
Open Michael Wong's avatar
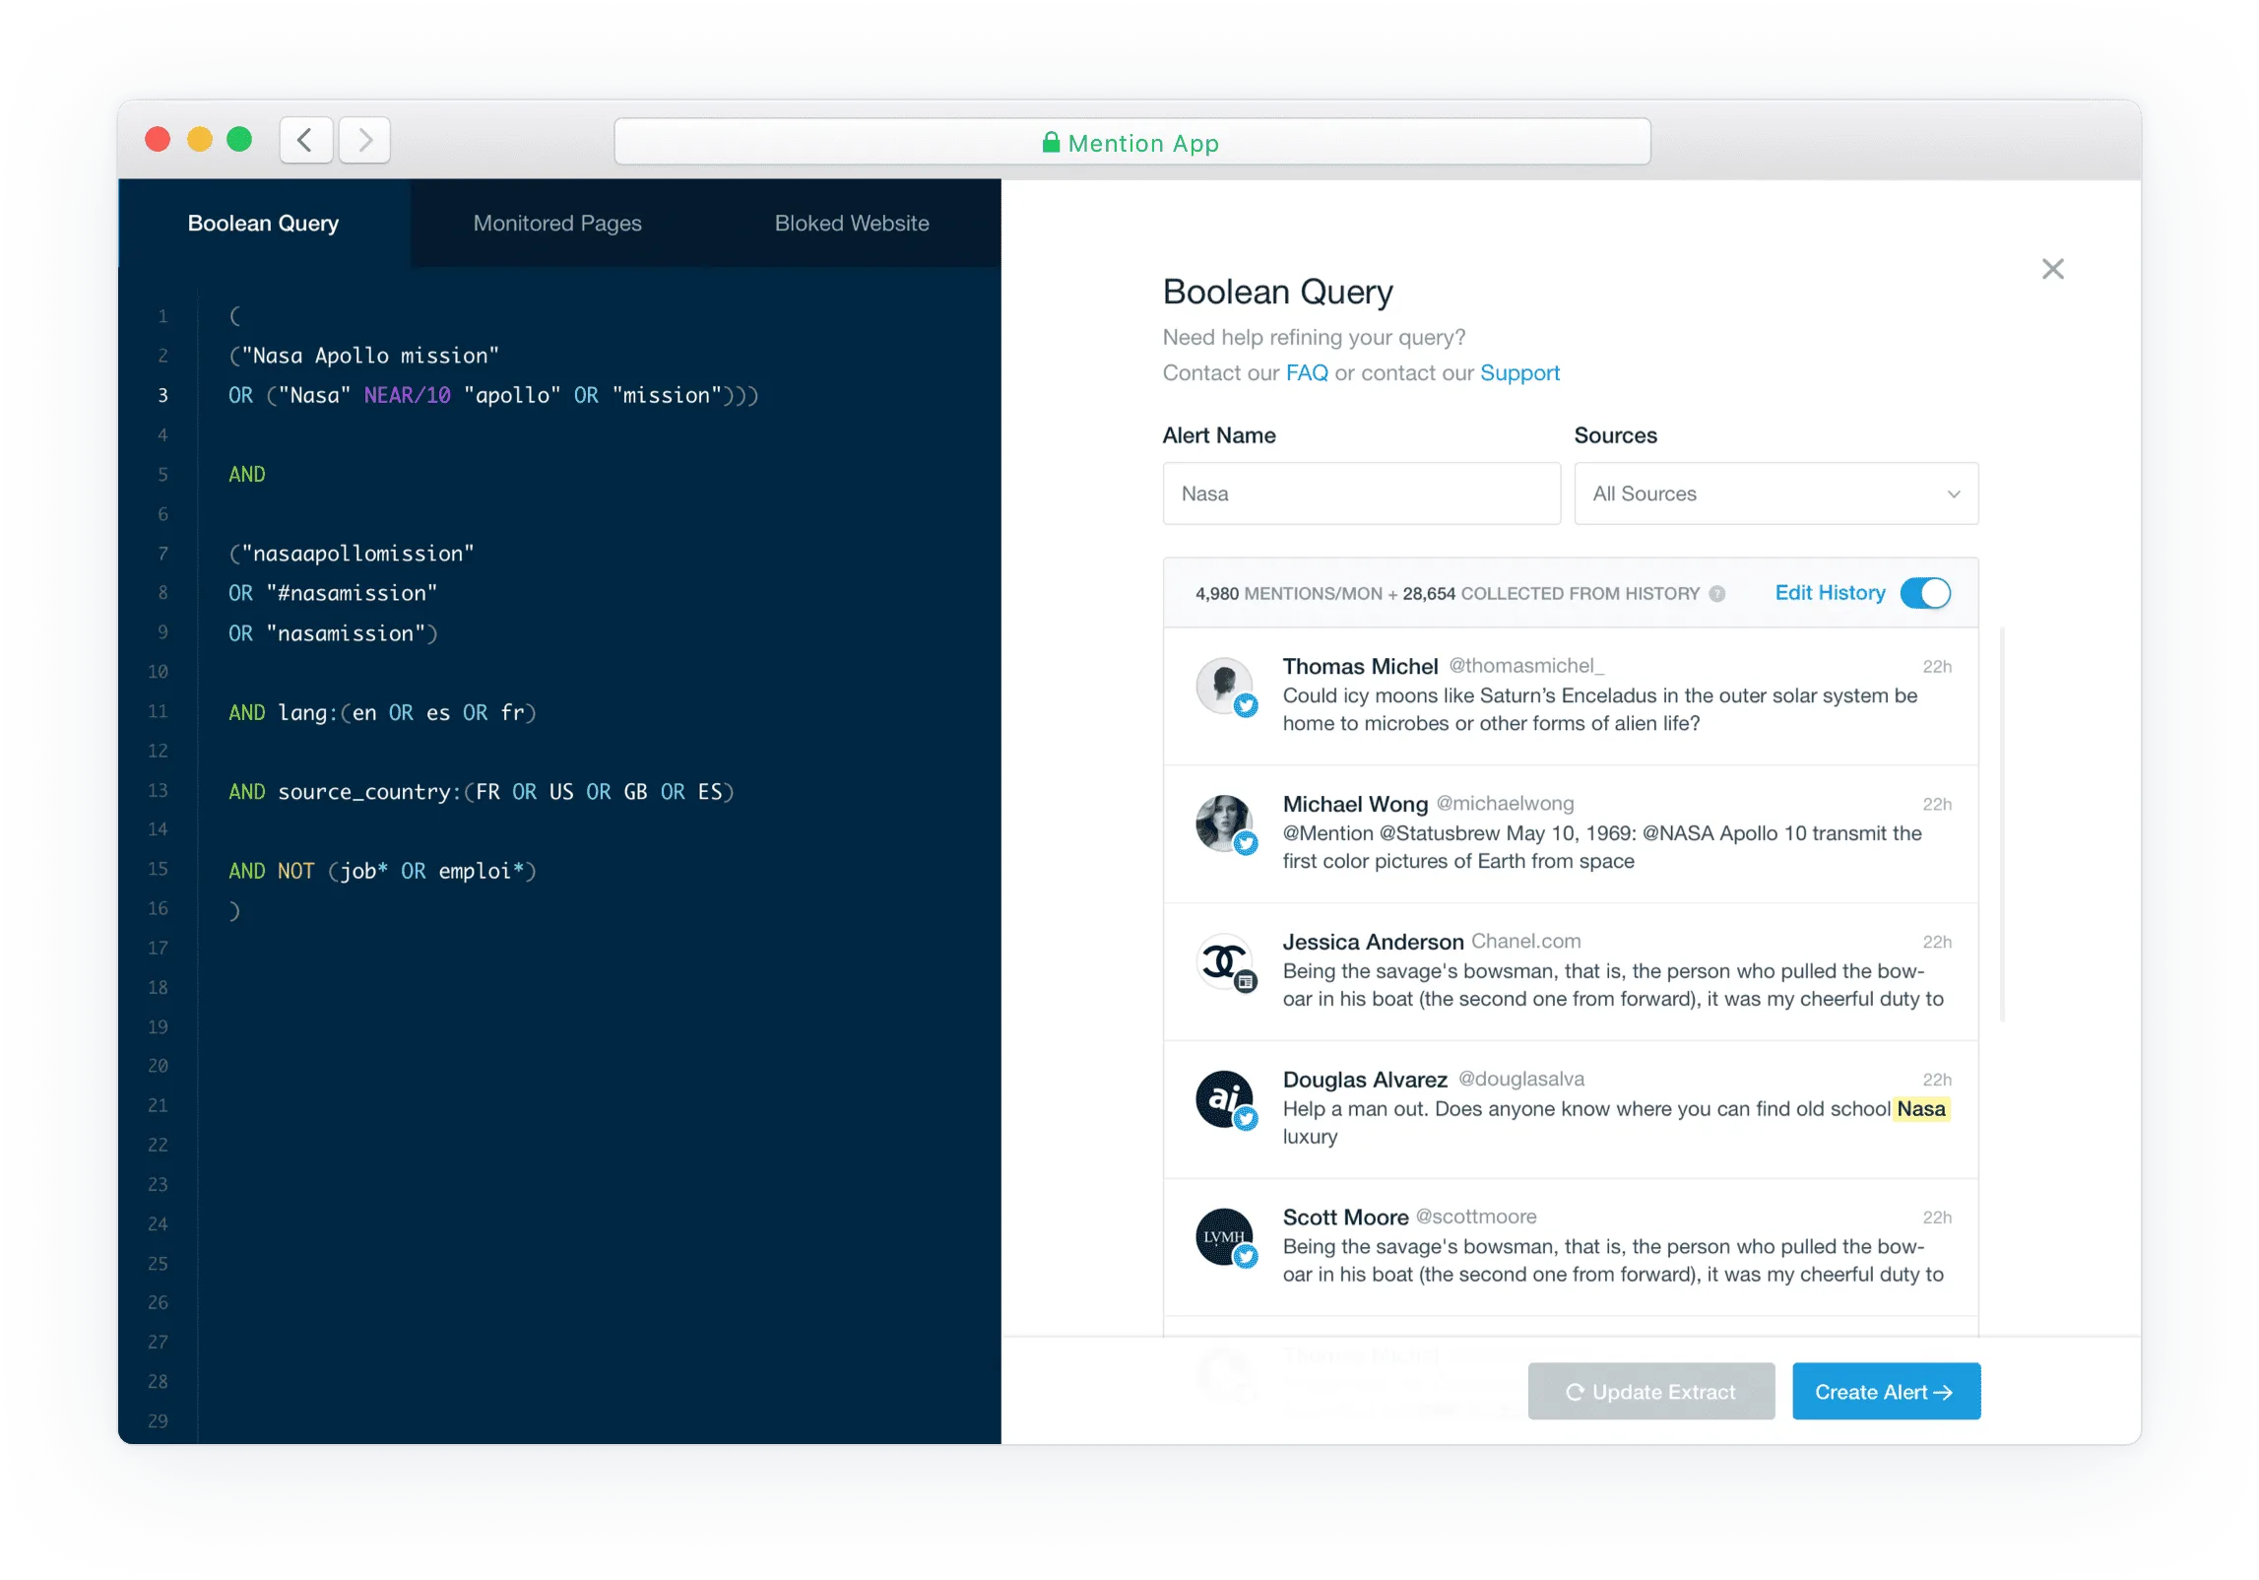(x=1223, y=822)
